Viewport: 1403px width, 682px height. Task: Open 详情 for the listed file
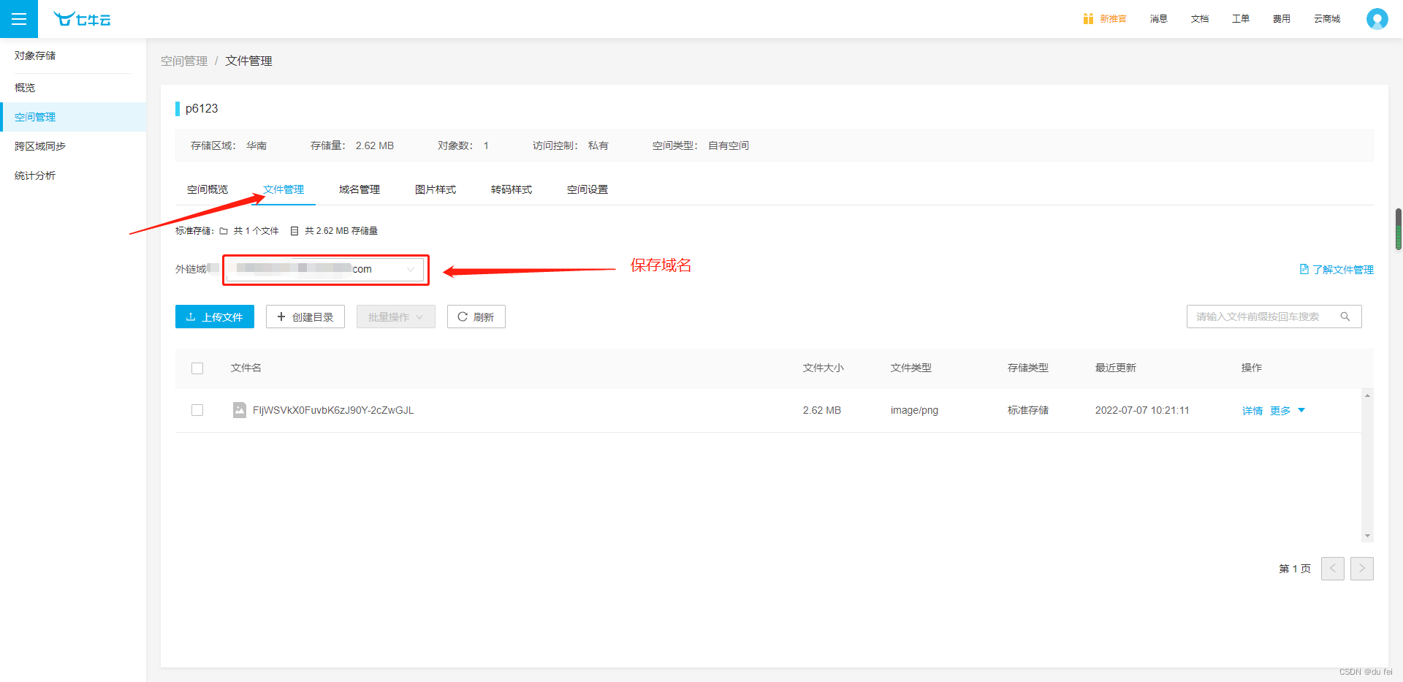point(1252,410)
